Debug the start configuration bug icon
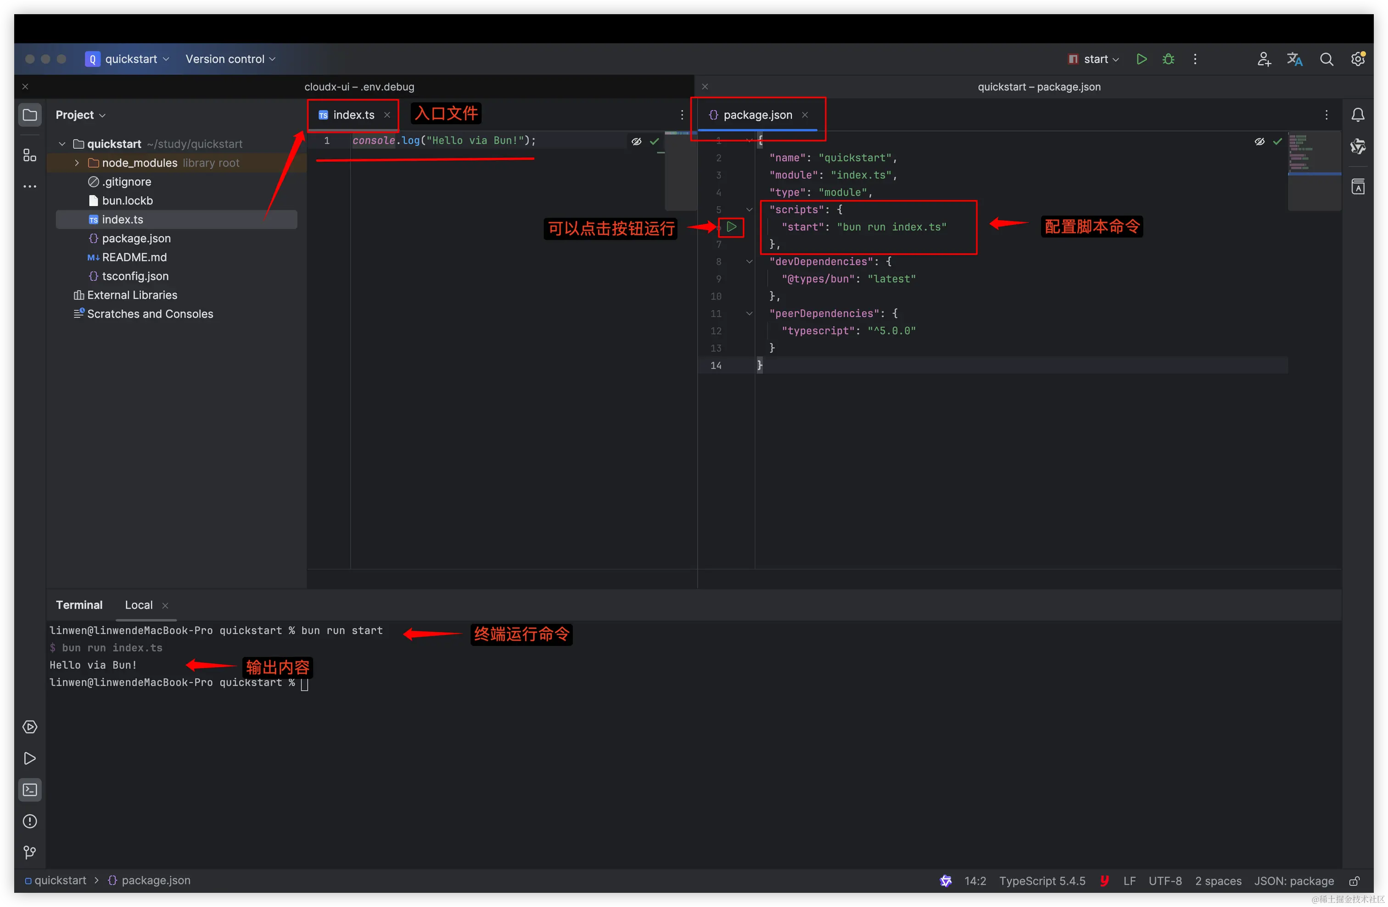This screenshot has width=1388, height=907. 1168,59
